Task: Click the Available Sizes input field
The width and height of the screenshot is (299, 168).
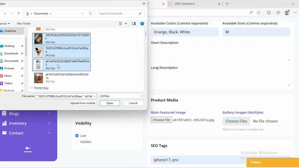Action: click(x=256, y=32)
